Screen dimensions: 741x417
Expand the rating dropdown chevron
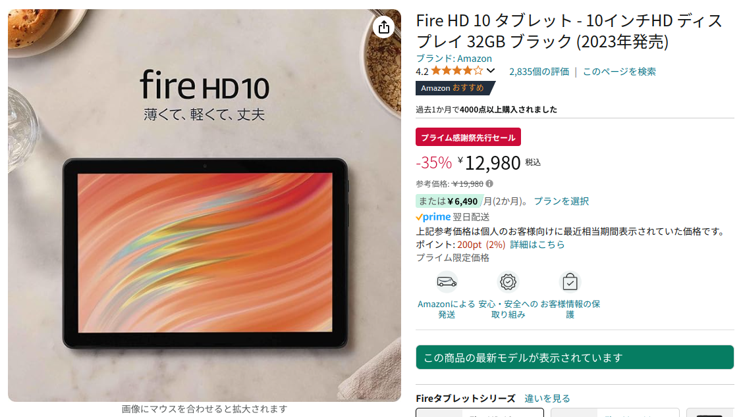(x=491, y=71)
